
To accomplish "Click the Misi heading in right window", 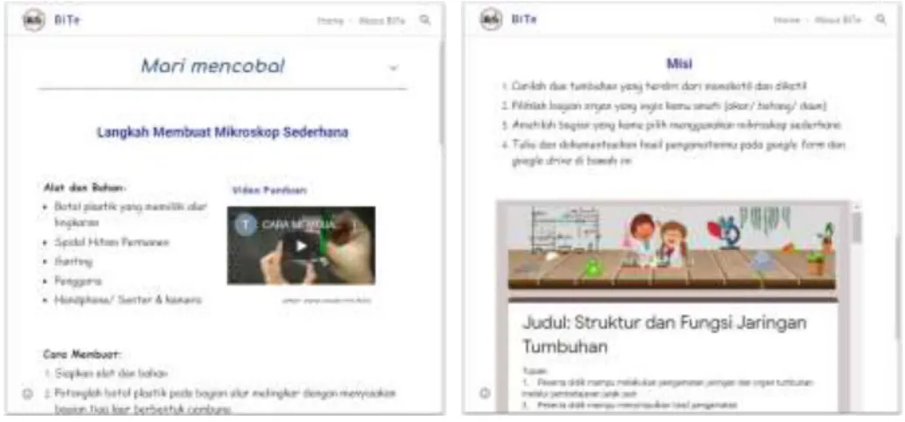I will click(679, 63).
